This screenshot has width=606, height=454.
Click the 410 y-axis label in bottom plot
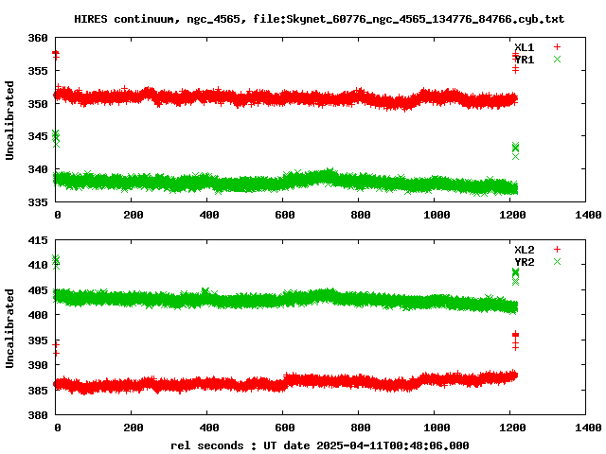[x=38, y=265]
